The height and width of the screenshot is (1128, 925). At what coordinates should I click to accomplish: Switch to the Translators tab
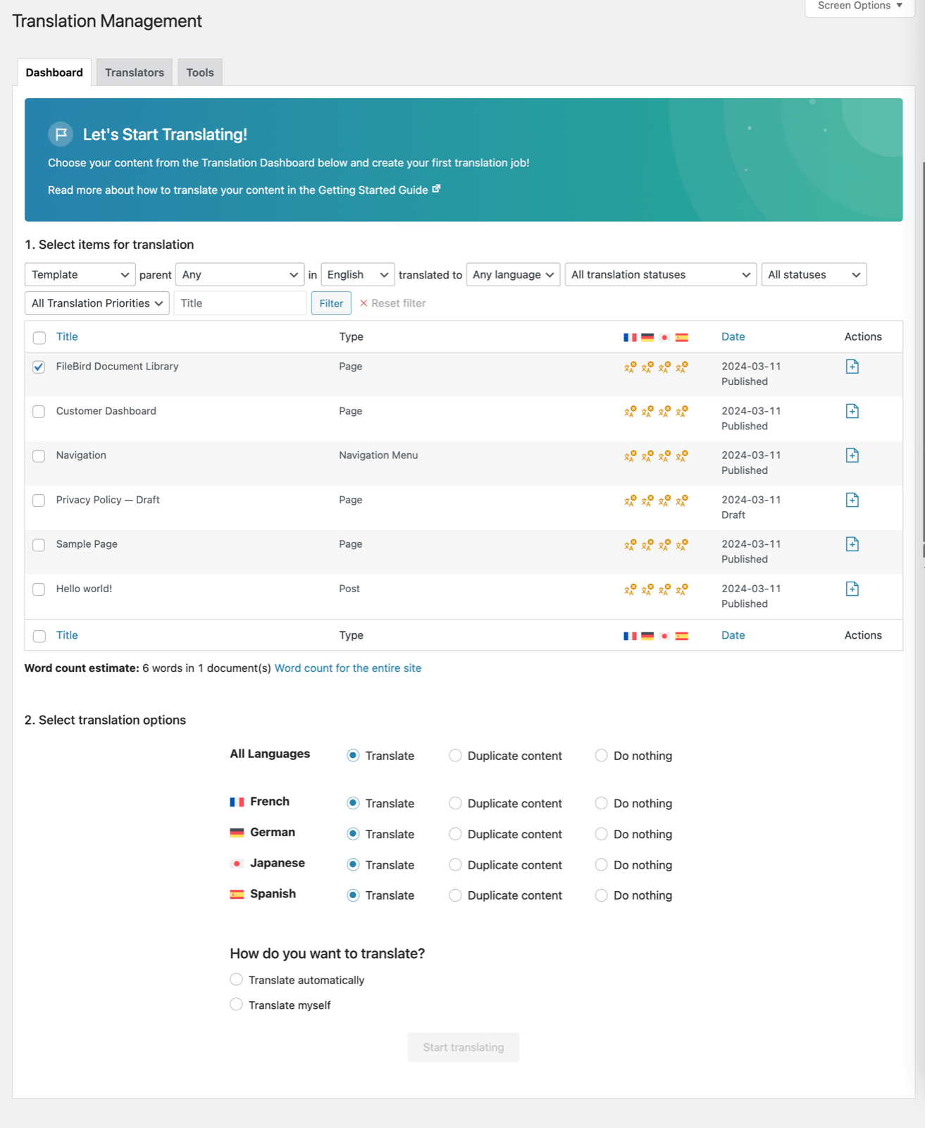coord(135,73)
